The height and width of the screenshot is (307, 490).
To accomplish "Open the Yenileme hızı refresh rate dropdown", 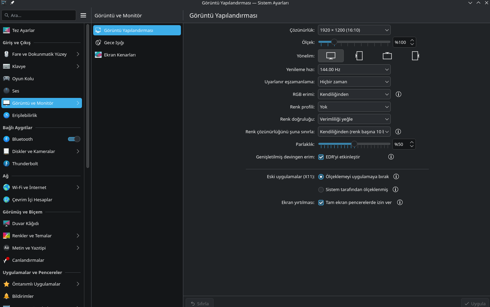I will [x=354, y=69].
